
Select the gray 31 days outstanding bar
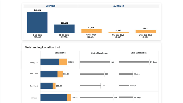point(124,86)
